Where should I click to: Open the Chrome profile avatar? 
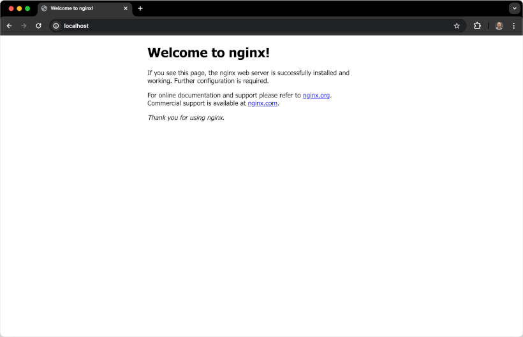[x=499, y=26]
